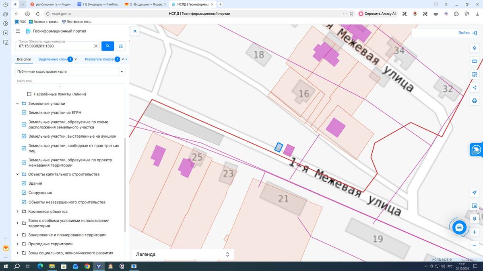483x271 pixels.
Task: Disable the Сооружения layer checkbox
Action: [x=24, y=193]
